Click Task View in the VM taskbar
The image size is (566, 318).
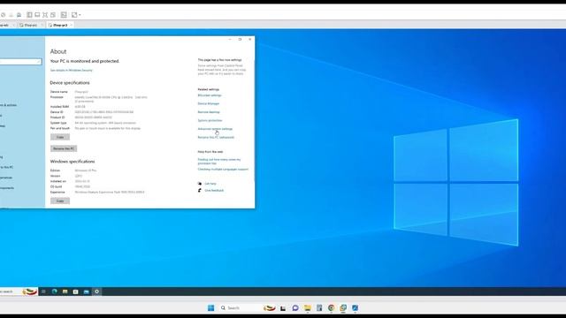click(x=43, y=291)
